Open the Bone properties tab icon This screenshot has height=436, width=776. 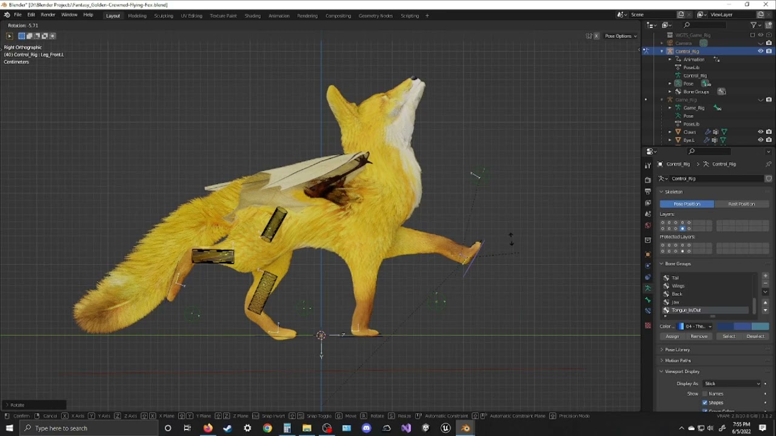[x=647, y=300]
